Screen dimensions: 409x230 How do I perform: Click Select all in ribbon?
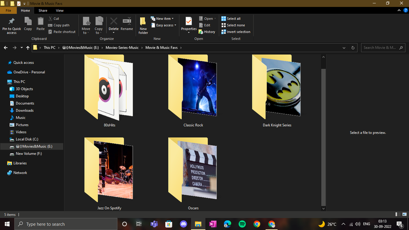click(x=231, y=18)
